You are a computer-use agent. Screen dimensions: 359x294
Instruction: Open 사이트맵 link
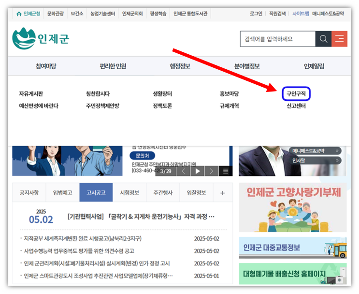pyautogui.click(x=301, y=14)
